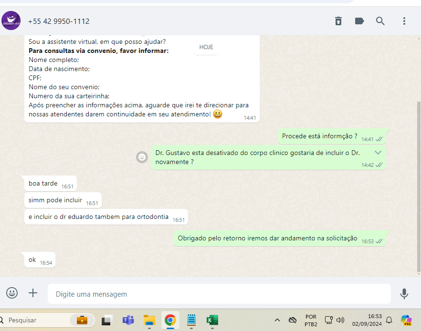React to the Dr. Gustavo message with emoji
Screen dimensions: 421x331
pyautogui.click(x=142, y=157)
